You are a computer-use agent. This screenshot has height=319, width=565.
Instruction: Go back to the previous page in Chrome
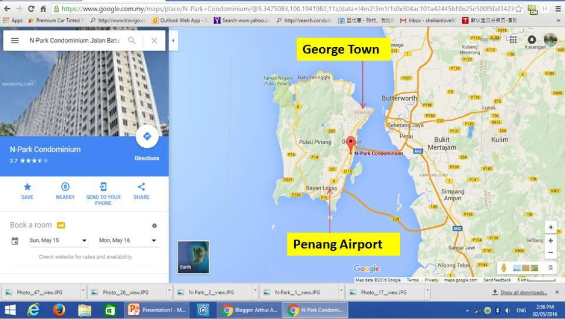pos(7,9)
